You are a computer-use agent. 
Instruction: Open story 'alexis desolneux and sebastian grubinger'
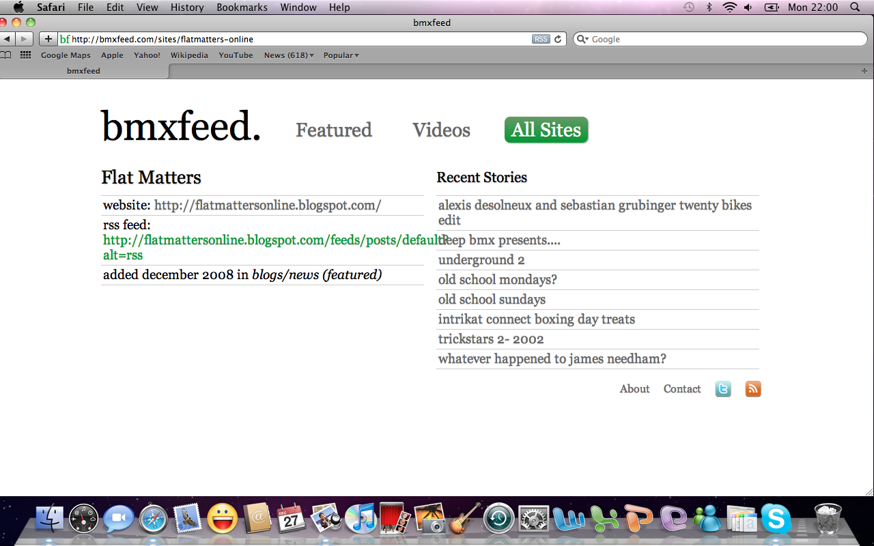(595, 213)
